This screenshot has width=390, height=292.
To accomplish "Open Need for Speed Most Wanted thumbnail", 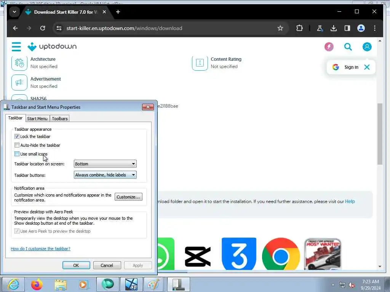I will tap(322, 254).
